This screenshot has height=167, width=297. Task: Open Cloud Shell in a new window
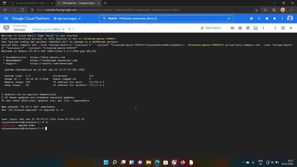(x=283, y=28)
